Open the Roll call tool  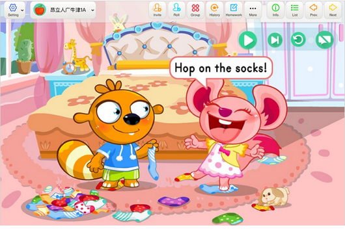(176, 10)
